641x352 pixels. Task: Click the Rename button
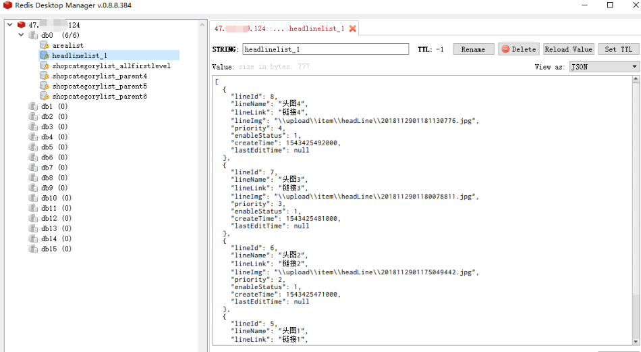coord(474,49)
